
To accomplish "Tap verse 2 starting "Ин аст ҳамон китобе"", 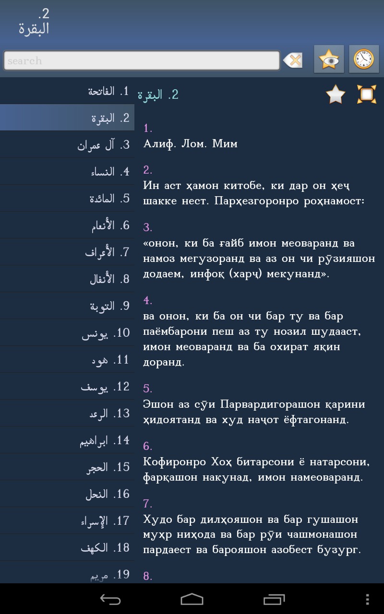I will point(254,193).
